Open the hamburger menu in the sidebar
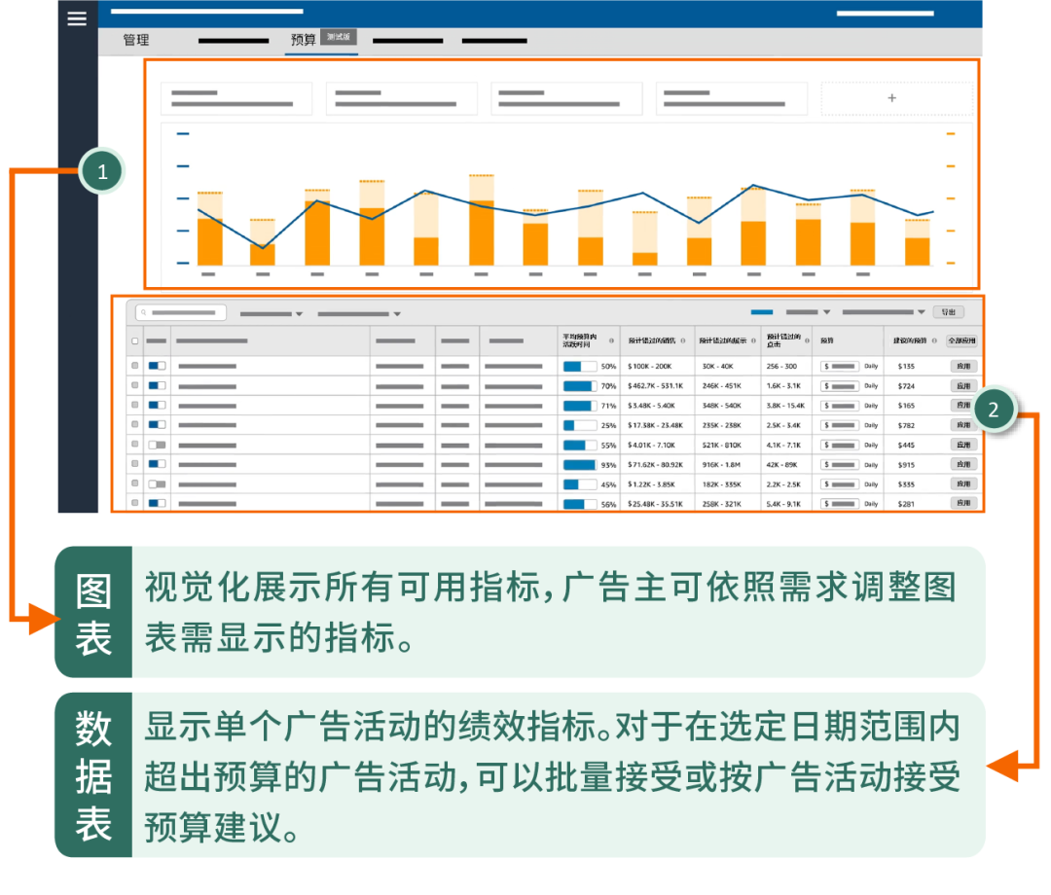The image size is (1051, 895). [x=77, y=18]
